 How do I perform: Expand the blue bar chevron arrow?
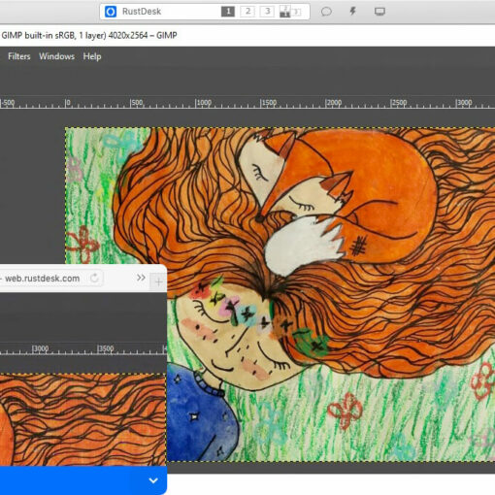(153, 480)
